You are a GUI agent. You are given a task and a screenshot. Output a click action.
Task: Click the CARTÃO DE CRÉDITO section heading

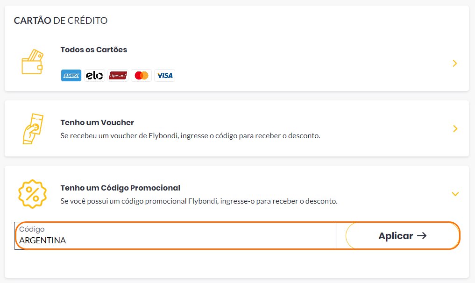click(61, 20)
